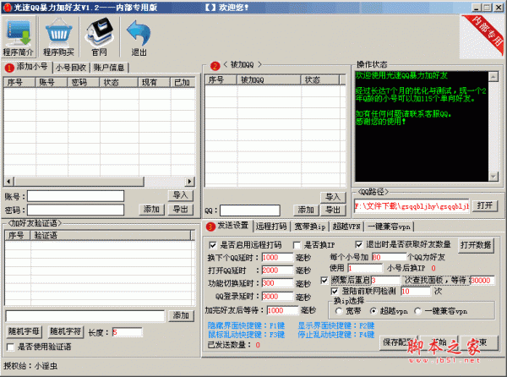Click right arrow of account list scrollbar

click(190, 182)
